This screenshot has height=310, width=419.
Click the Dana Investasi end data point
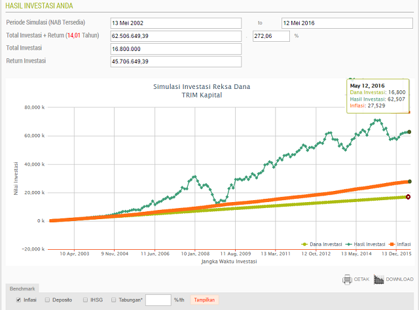(x=408, y=197)
